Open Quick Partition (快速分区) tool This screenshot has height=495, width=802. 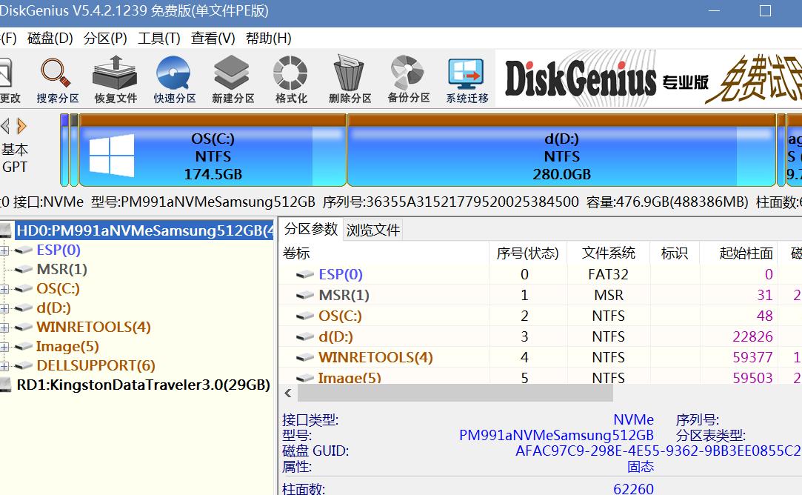175,79
